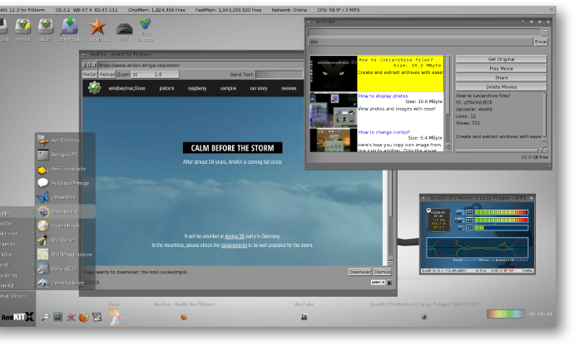Launch ZoneXplorer from the Apps menu
579x351 pixels.
point(65,283)
